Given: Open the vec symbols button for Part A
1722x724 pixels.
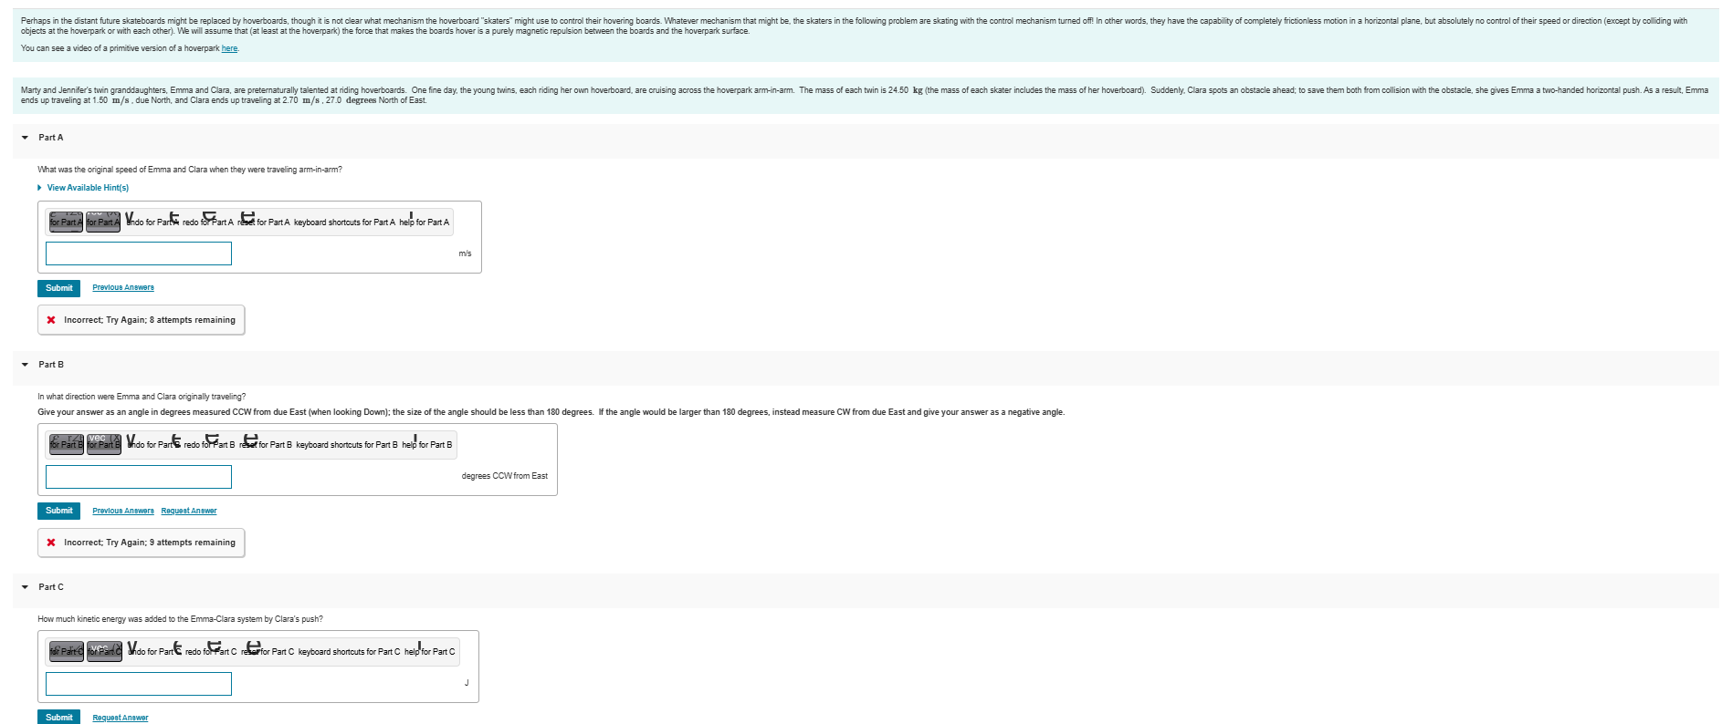Looking at the screenshot, I should point(103,222).
